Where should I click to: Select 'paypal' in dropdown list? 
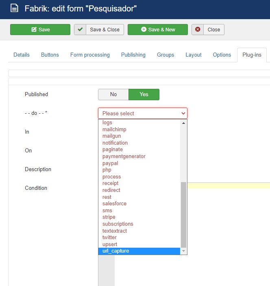(139, 163)
